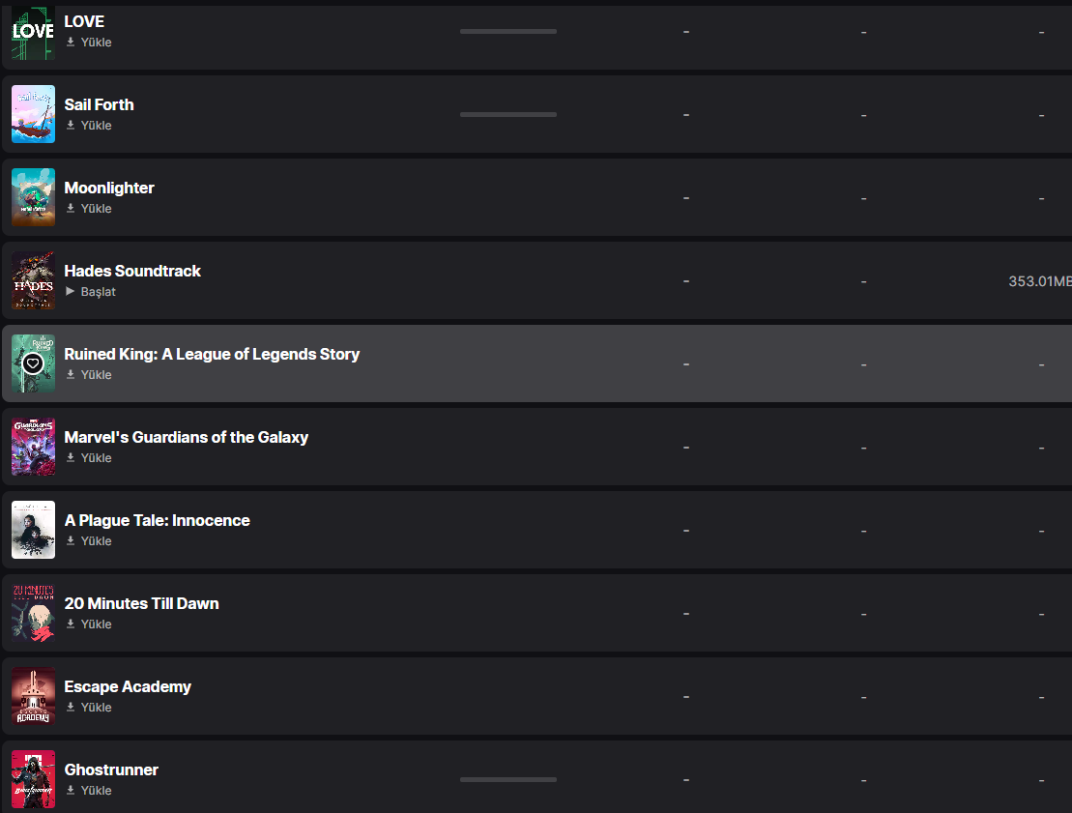Click Başlat under Hades Soundtrack

(98, 292)
